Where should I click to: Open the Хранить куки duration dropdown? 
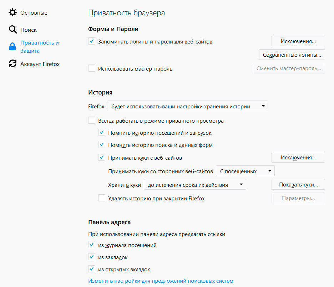195,185
